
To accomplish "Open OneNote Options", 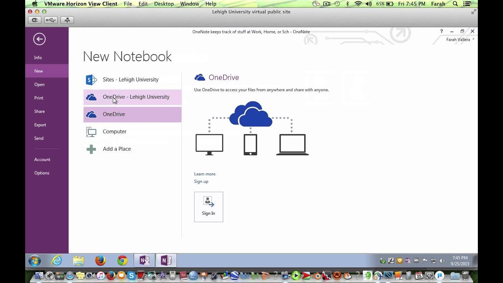I will point(47,173).
